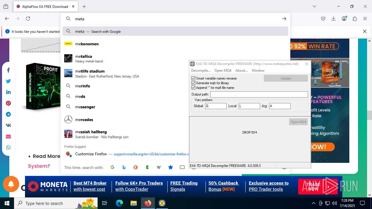Open Save to Pocket icon
Viewport: 372px width, 209px height.
[323, 19]
